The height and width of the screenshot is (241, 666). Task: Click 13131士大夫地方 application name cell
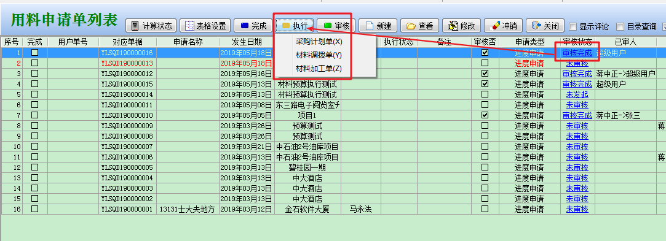188,209
